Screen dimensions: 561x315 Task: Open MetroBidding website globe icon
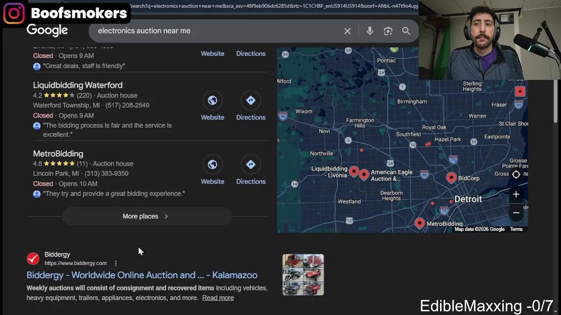point(212,164)
